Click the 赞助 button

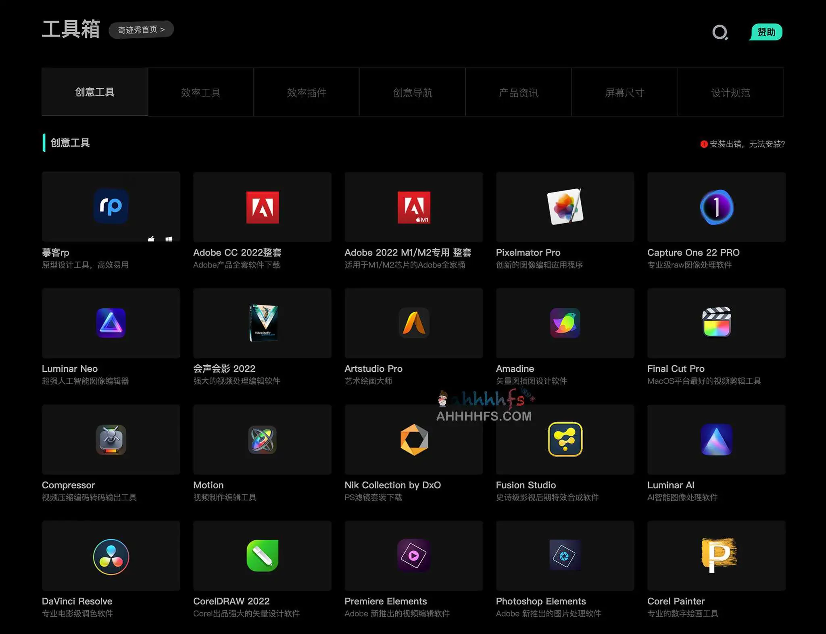[766, 32]
